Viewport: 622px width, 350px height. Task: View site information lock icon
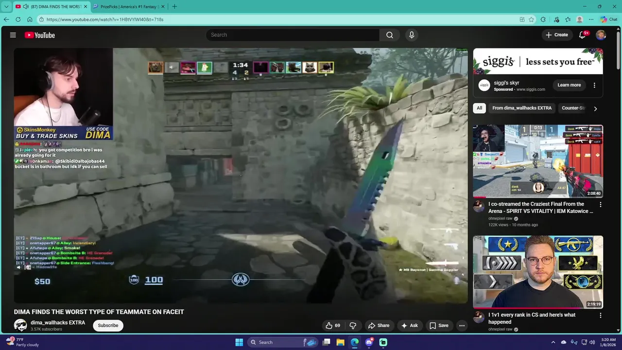(x=42, y=19)
